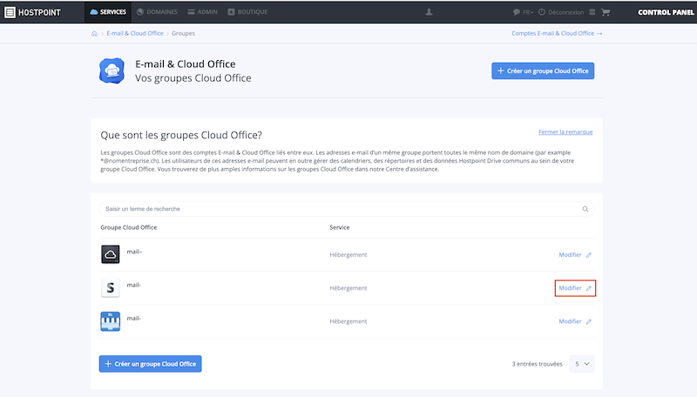Click the second row Hébergement service text

coord(348,288)
